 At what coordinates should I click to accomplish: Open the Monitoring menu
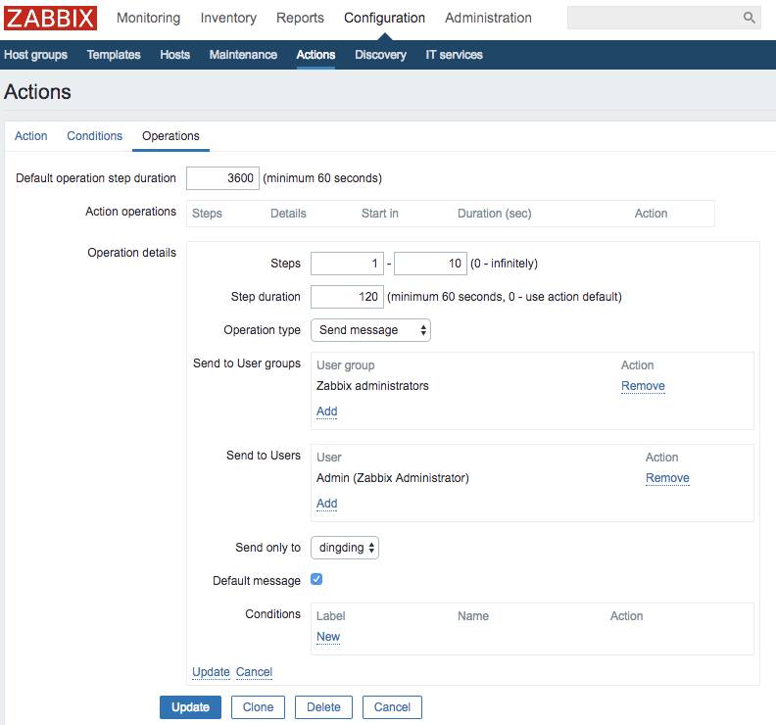coord(149,18)
